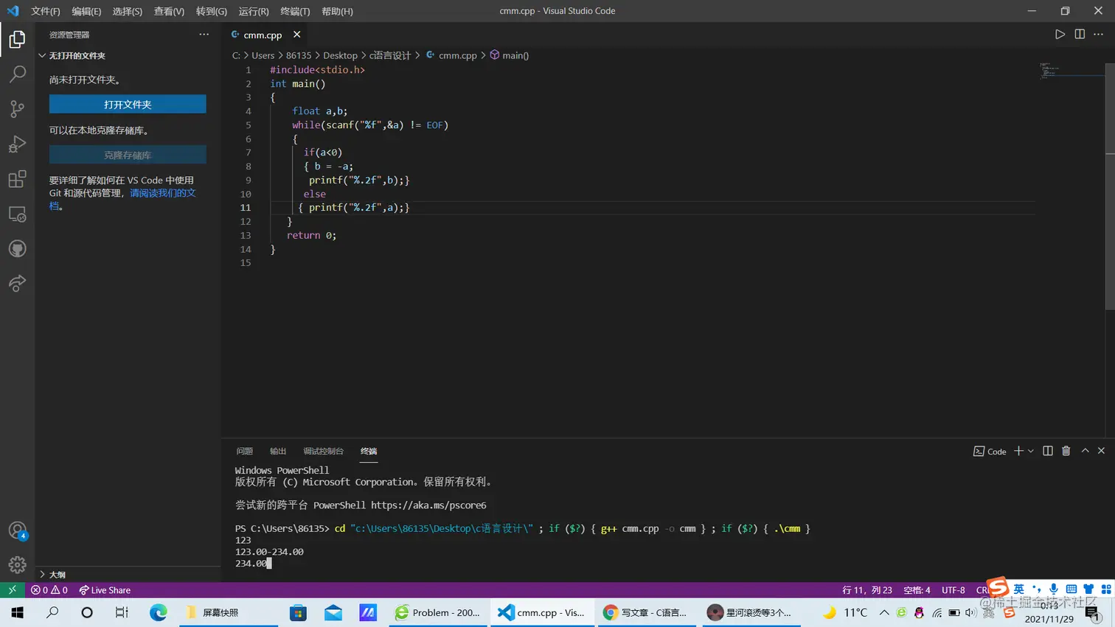The width and height of the screenshot is (1115, 627).
Task: Open the Explorer view in the activity bar
Action: click(x=17, y=39)
